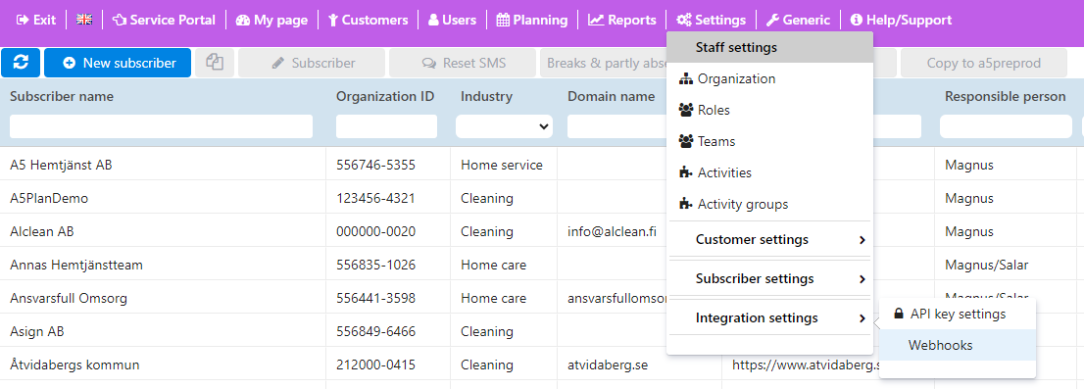The width and height of the screenshot is (1084, 389).
Task: Click Breaks & partly absence button
Action: [x=603, y=63]
